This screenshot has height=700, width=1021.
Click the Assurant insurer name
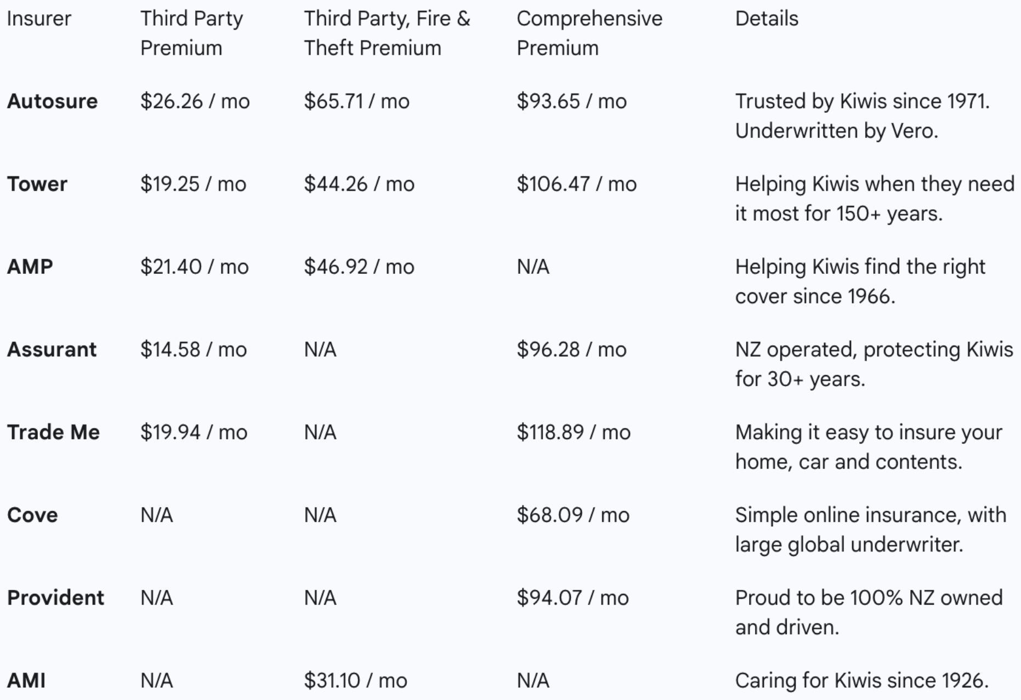(x=52, y=349)
